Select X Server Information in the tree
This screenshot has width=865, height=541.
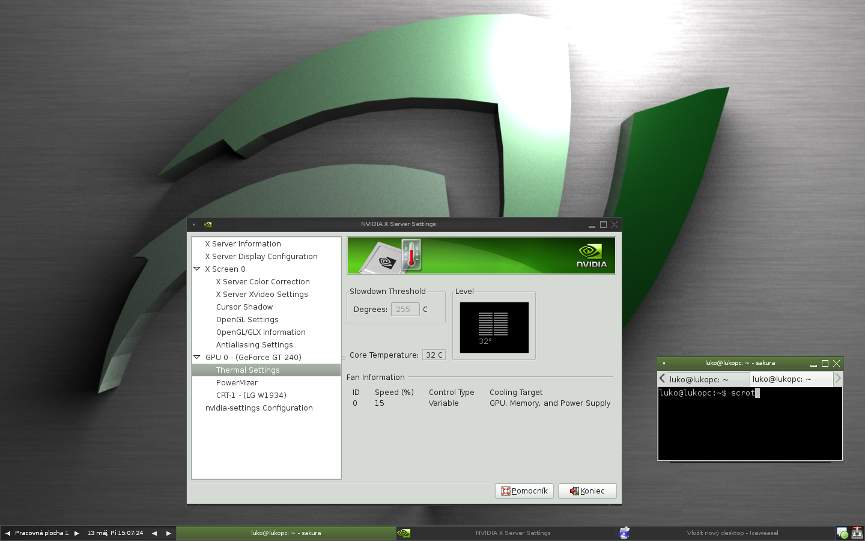pyautogui.click(x=243, y=243)
